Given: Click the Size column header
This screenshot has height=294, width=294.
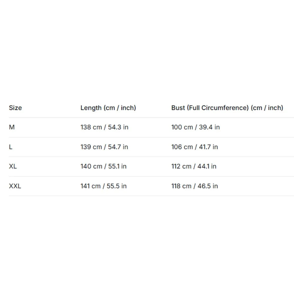Looking at the screenshot, I should (x=15, y=108).
